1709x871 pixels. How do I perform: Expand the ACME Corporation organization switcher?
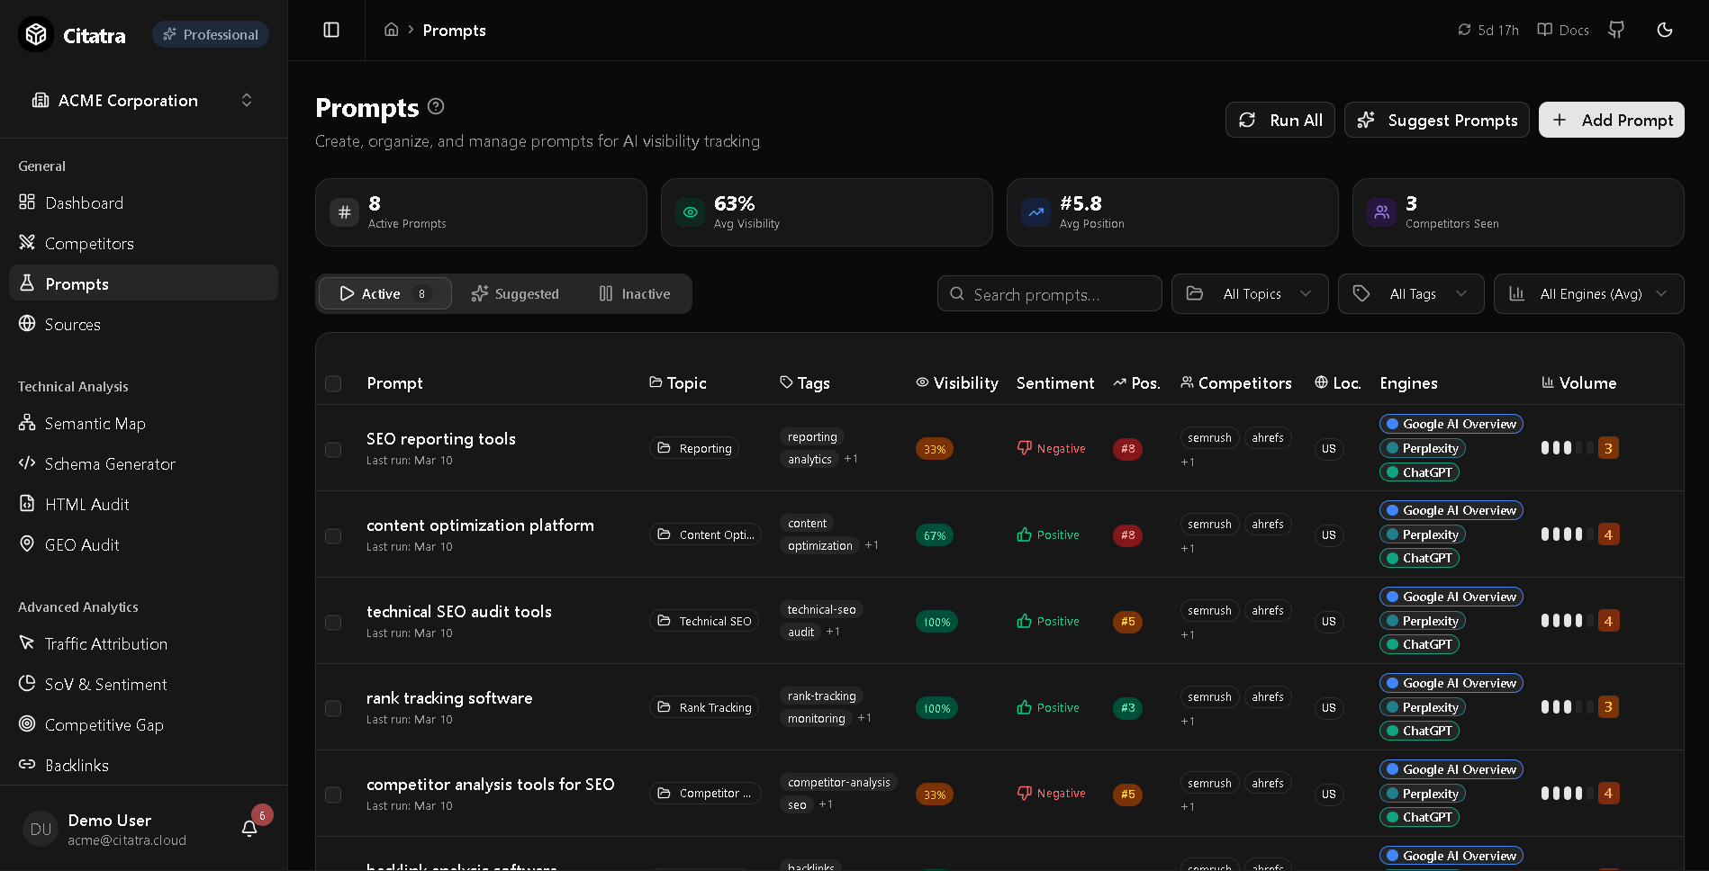point(143,100)
